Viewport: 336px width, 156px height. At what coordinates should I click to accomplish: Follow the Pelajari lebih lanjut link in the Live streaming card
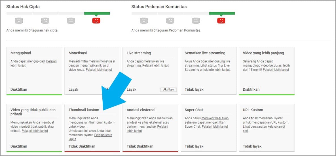pyautogui.click(x=155, y=65)
